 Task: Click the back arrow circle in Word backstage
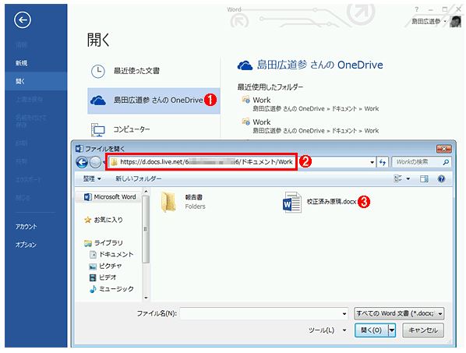(x=23, y=20)
